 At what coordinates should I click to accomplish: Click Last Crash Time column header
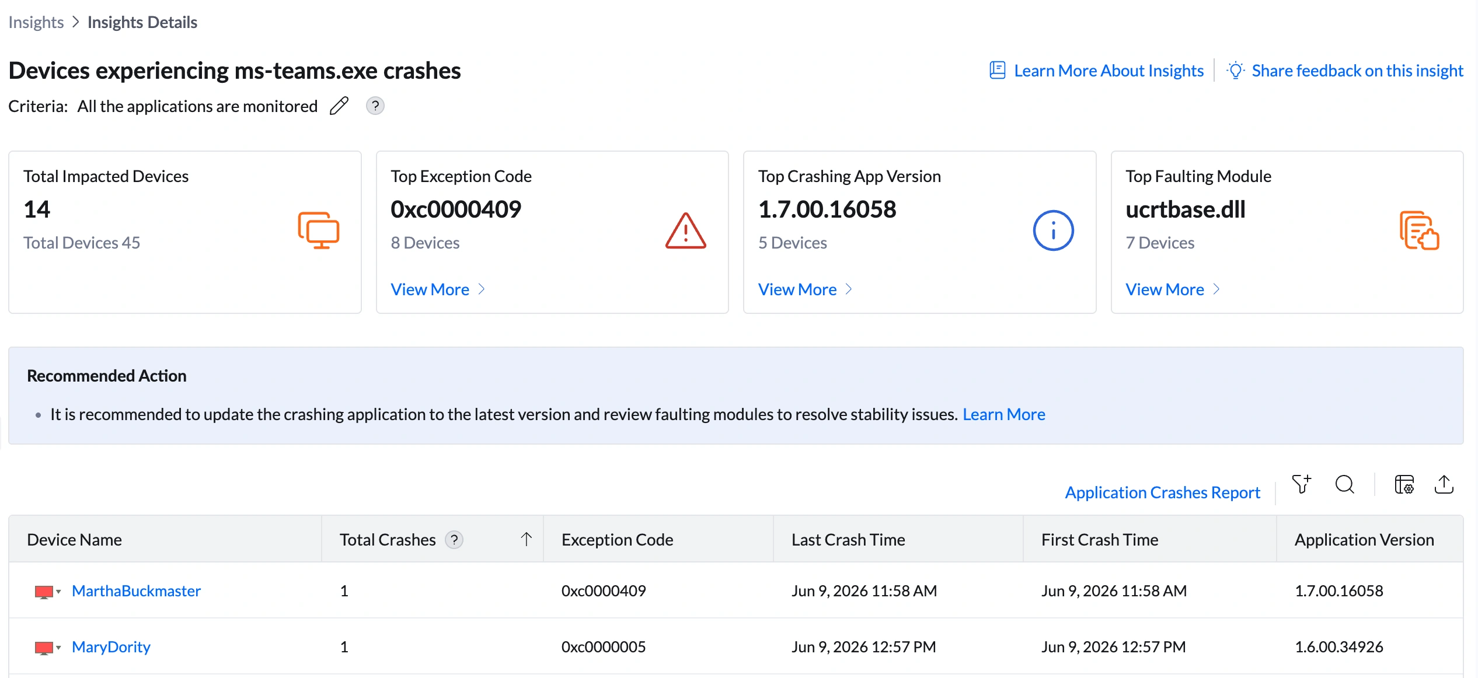click(898, 540)
